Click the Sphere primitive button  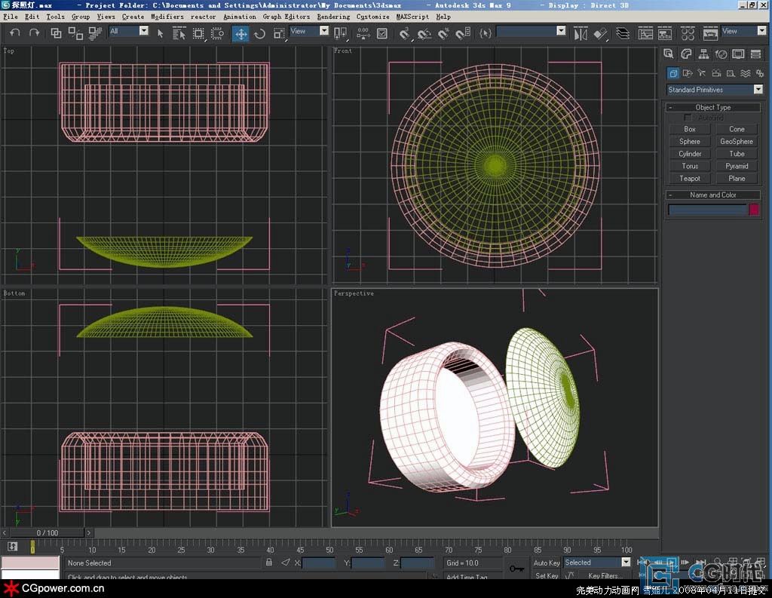[x=690, y=141]
